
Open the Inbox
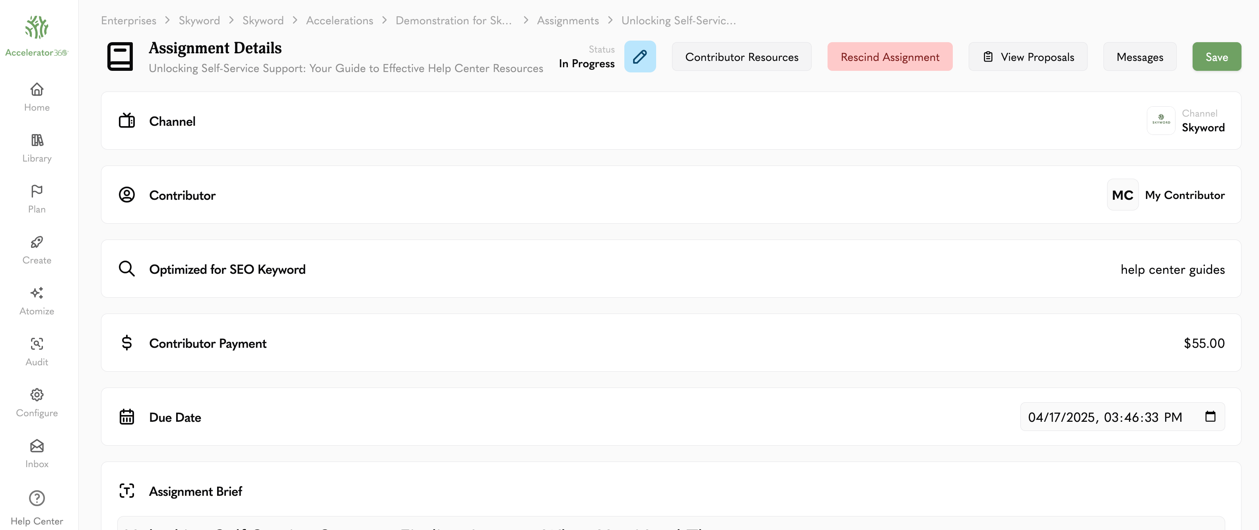pyautogui.click(x=37, y=453)
